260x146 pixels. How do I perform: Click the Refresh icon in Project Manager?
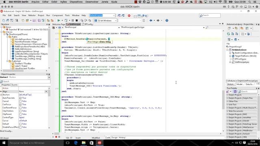click(228, 34)
